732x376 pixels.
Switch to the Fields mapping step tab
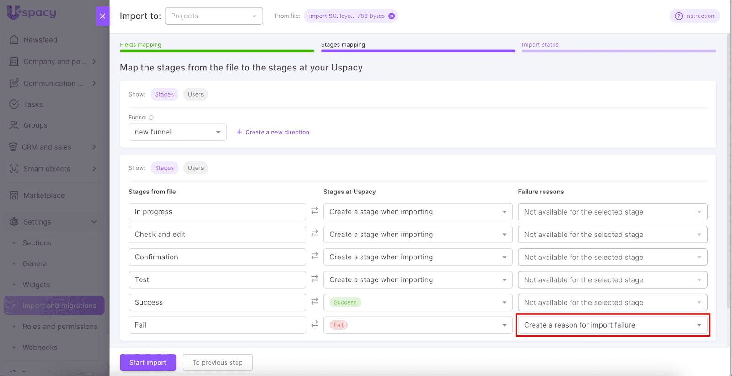(x=140, y=45)
